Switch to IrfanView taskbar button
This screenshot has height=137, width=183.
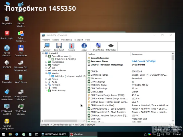click(x=83, y=134)
